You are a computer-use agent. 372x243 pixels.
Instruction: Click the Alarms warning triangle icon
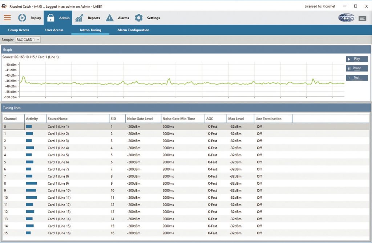110,18
